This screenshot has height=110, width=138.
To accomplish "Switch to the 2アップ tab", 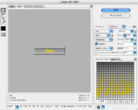I will [29, 7].
